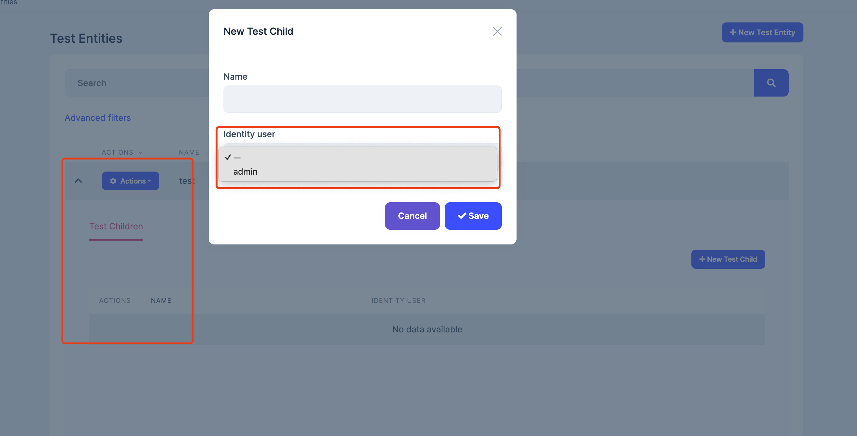The height and width of the screenshot is (436, 857).
Task: Open the Advanced filters link
Action: pos(98,118)
